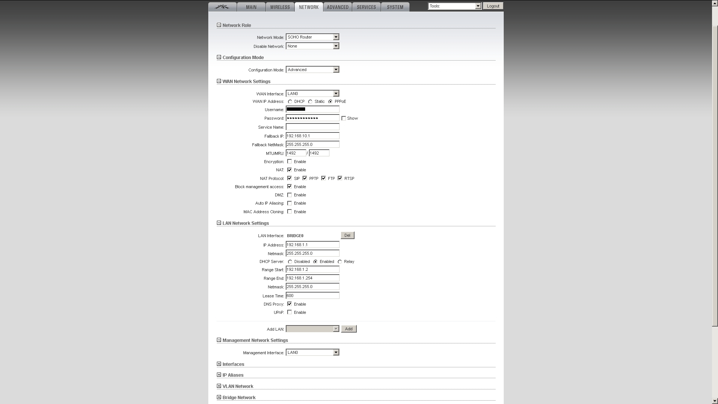Collapse the Network Role section
Image resolution: width=718 pixels, height=404 pixels.
(219, 25)
